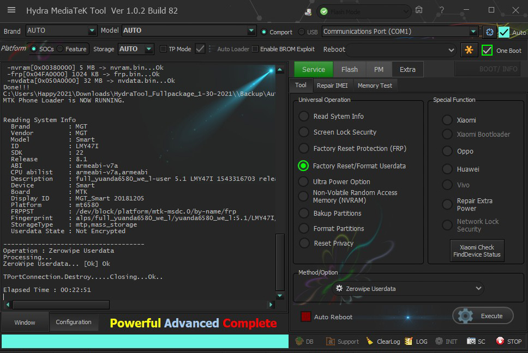Click the Auto Loader dotted icon
The height and width of the screenshot is (353, 528).
tap(211, 49)
